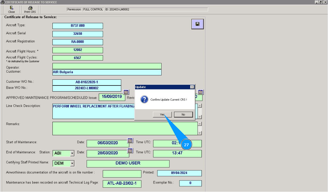Click the issue date field 15/09/2019

pos(112,97)
